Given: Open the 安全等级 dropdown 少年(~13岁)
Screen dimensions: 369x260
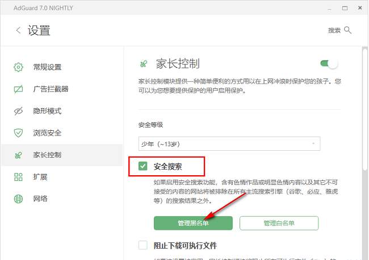Looking at the screenshot, I should pyautogui.click(x=229, y=144).
